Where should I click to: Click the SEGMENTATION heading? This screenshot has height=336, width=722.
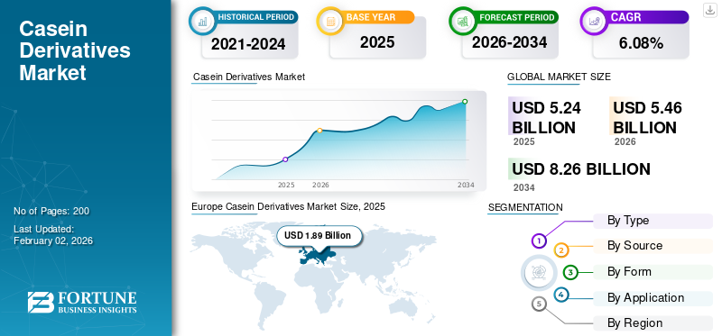[x=525, y=207]
